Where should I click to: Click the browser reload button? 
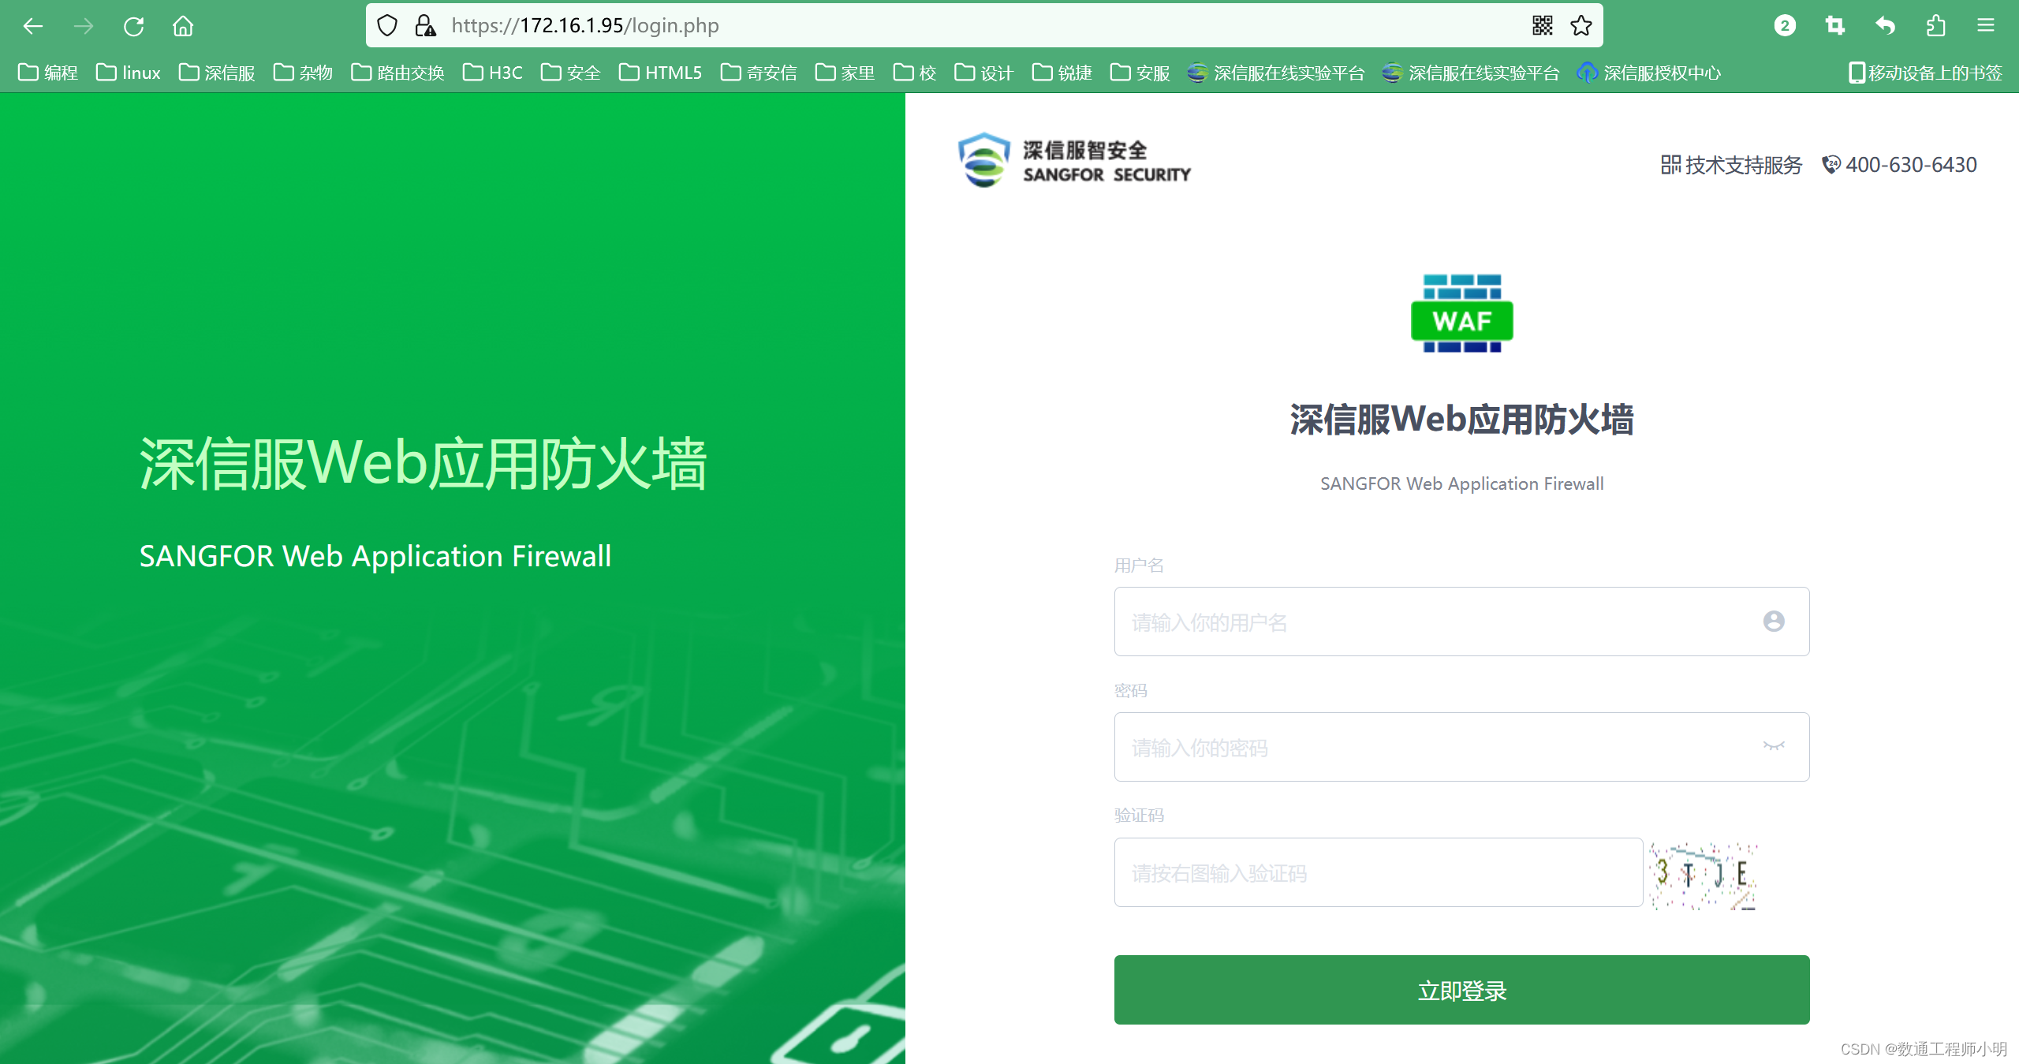(133, 26)
